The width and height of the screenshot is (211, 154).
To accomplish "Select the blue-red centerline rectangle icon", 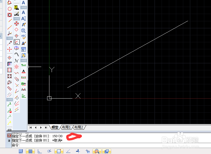I will (x=17, y=48).
